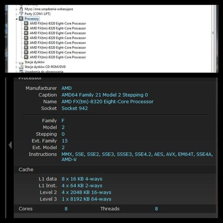Click the Cache section header
Screen dimensions: 223x223
click(26, 169)
